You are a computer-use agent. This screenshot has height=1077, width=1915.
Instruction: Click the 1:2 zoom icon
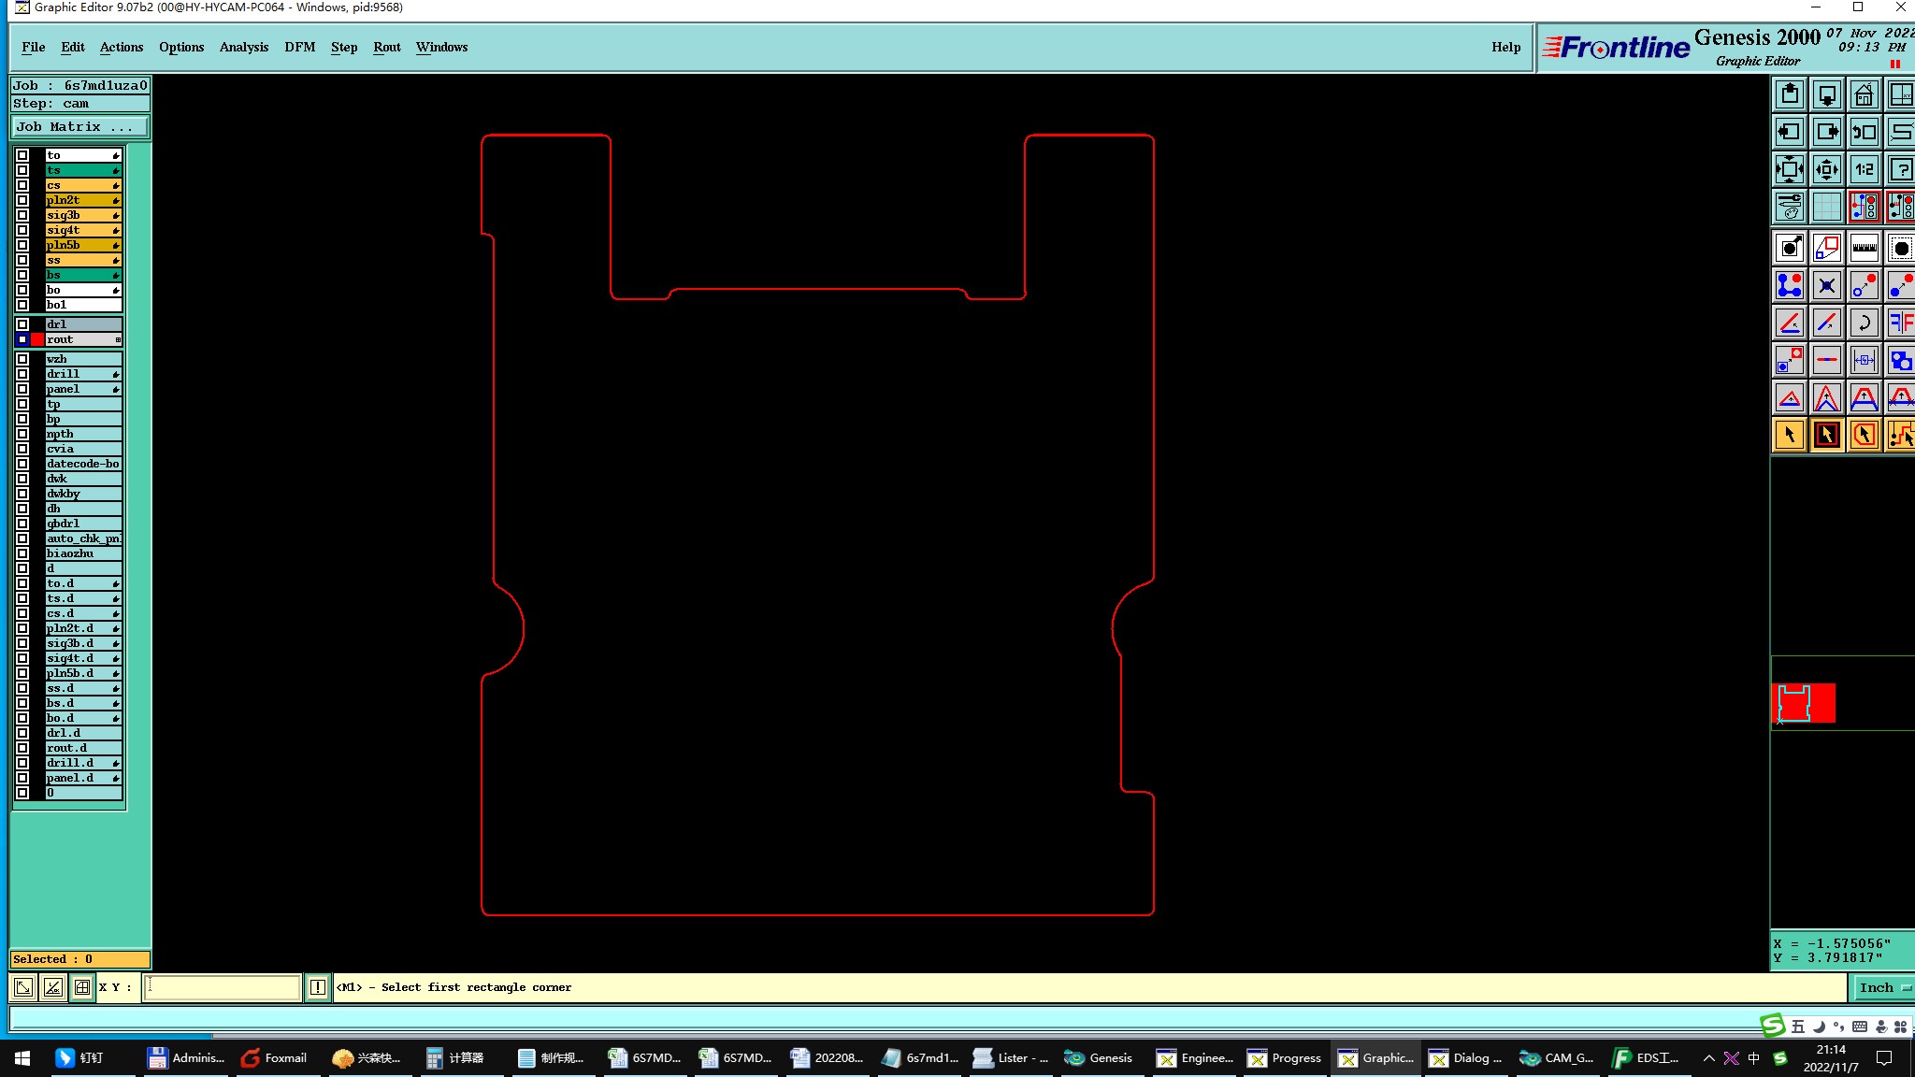[1864, 169]
